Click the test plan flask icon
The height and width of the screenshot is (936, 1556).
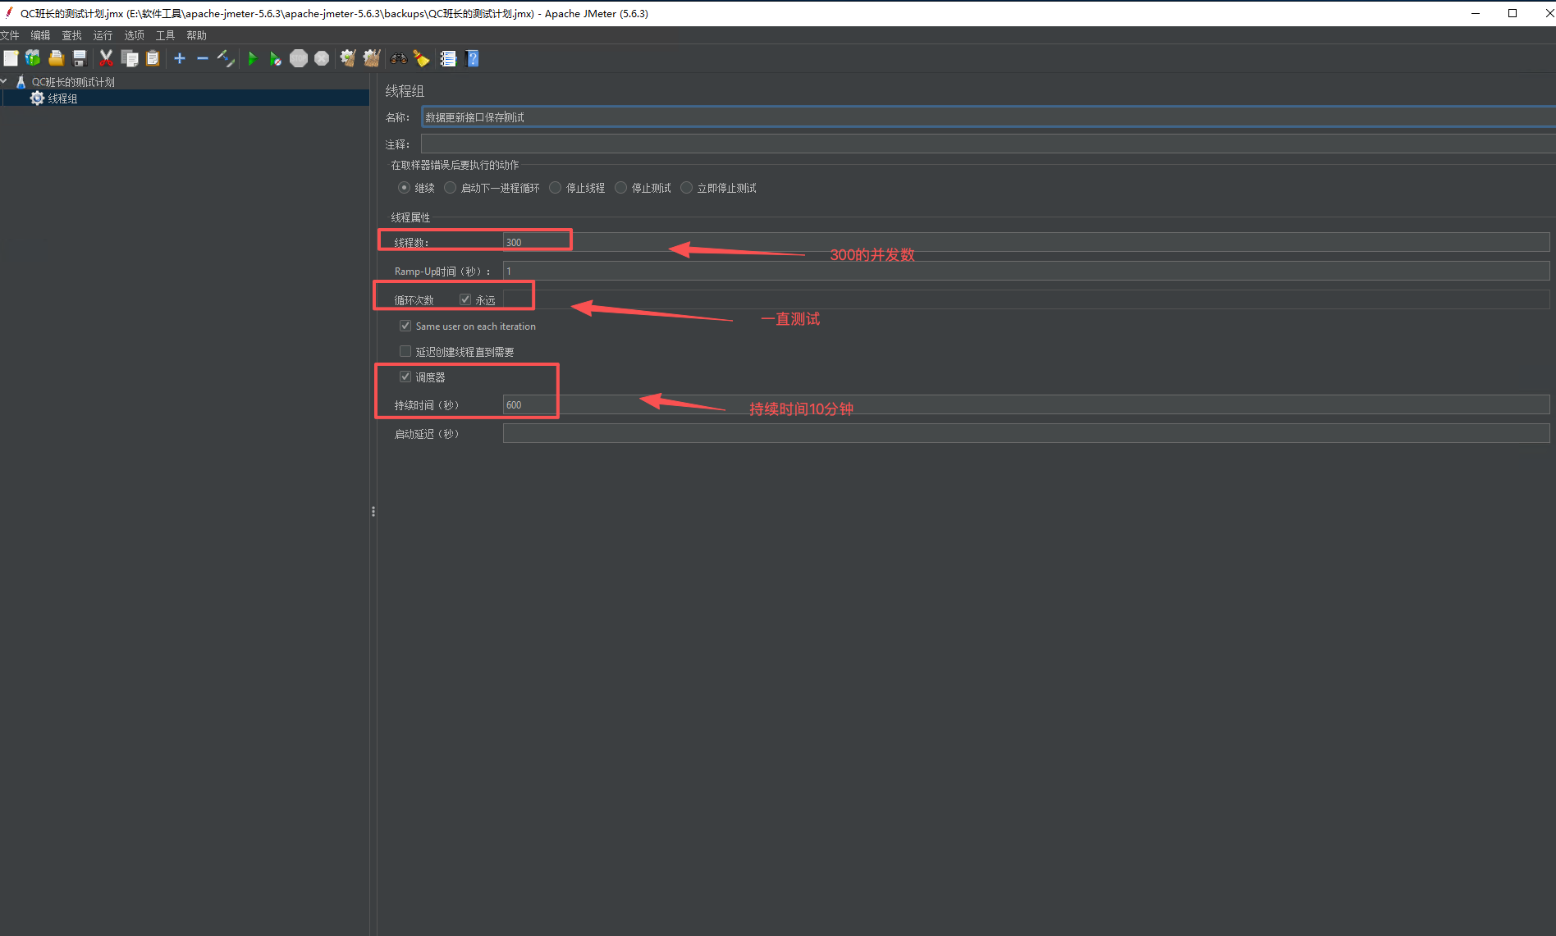[x=21, y=82]
